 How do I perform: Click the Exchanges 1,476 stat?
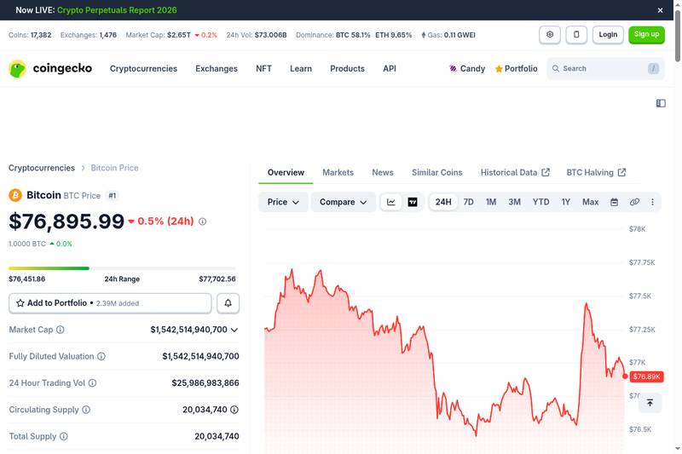tap(89, 35)
